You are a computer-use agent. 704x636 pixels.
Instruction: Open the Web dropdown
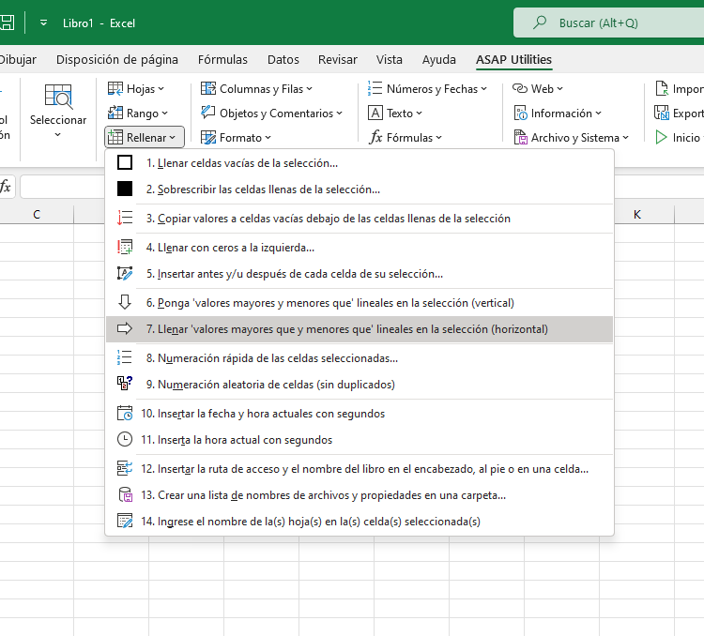[538, 89]
